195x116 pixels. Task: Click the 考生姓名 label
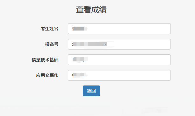pos(49,29)
